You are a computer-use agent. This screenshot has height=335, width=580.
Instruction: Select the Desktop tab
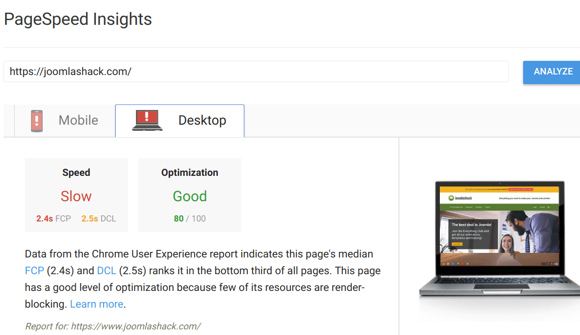(180, 121)
